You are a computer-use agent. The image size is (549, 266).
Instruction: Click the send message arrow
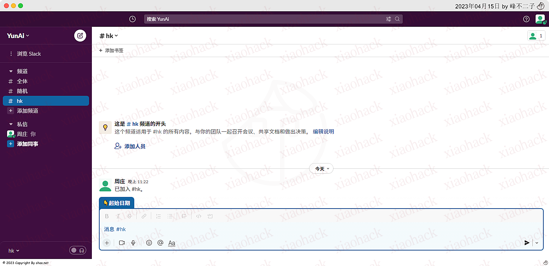coord(527,243)
